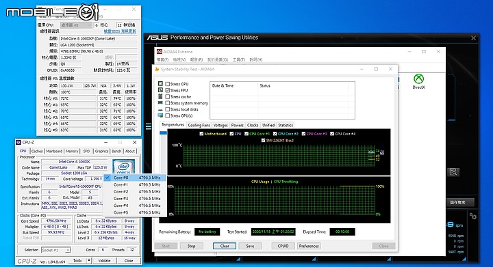Open Preferences in stability test
This screenshot has width=493, height=267.
[309, 246]
